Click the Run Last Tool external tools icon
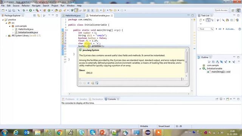Image resolution: width=242 pixels, height=136 pixels. [x=37, y=10]
